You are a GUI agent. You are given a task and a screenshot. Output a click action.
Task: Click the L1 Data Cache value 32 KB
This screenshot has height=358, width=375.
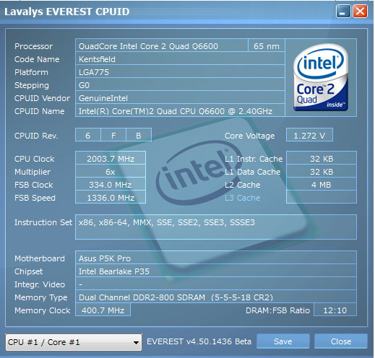[x=322, y=172]
